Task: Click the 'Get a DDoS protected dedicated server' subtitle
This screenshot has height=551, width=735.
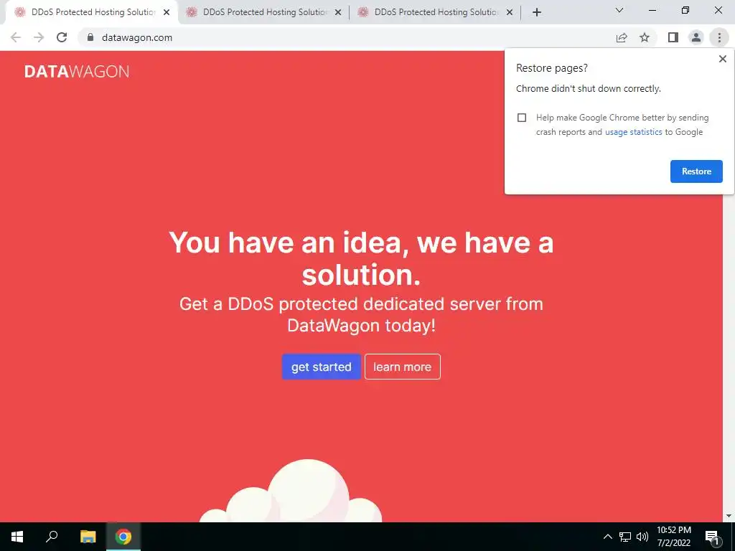Action: click(361, 314)
